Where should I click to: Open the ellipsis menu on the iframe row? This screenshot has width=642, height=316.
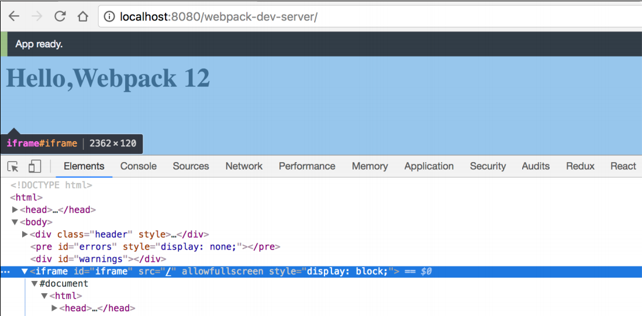5,272
